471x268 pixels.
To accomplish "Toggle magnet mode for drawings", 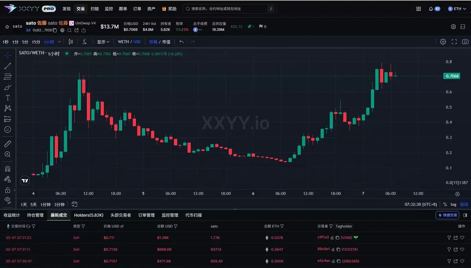I will [7, 169].
